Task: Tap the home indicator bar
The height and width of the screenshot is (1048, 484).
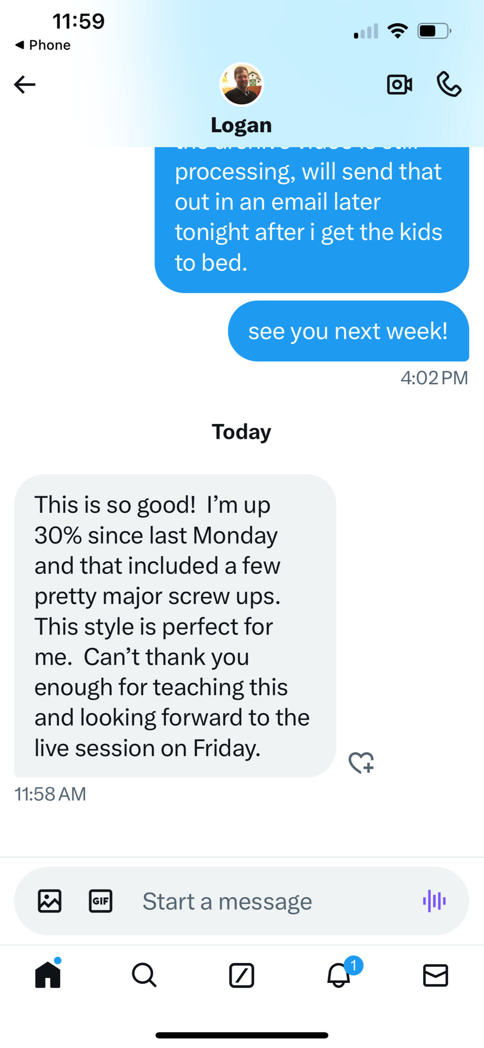Action: click(242, 1035)
